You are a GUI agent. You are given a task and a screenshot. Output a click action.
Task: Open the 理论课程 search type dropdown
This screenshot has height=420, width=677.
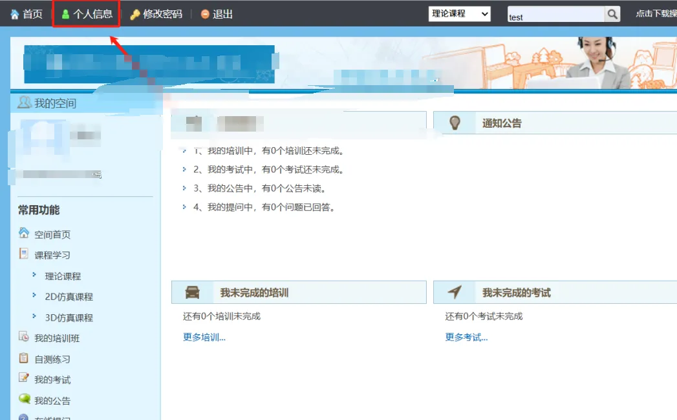tap(459, 14)
